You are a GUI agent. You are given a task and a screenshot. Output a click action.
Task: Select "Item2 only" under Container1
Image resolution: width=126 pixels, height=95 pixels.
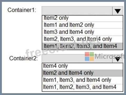(82, 18)
